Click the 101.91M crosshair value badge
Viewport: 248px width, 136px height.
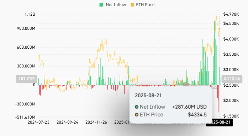coord(27,78)
